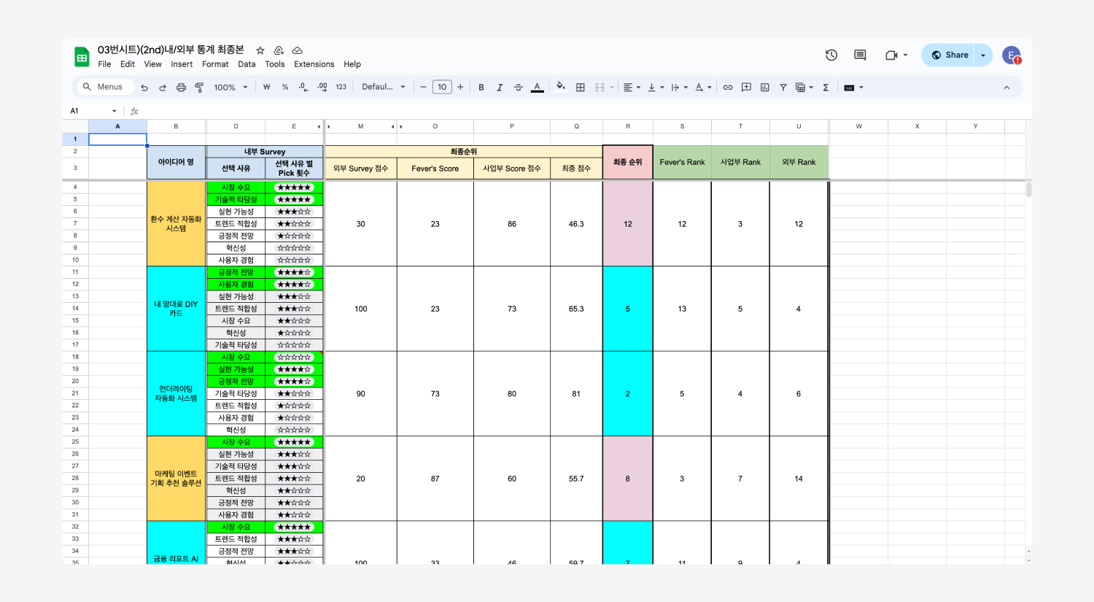
Task: Insert a link
Action: pos(728,88)
